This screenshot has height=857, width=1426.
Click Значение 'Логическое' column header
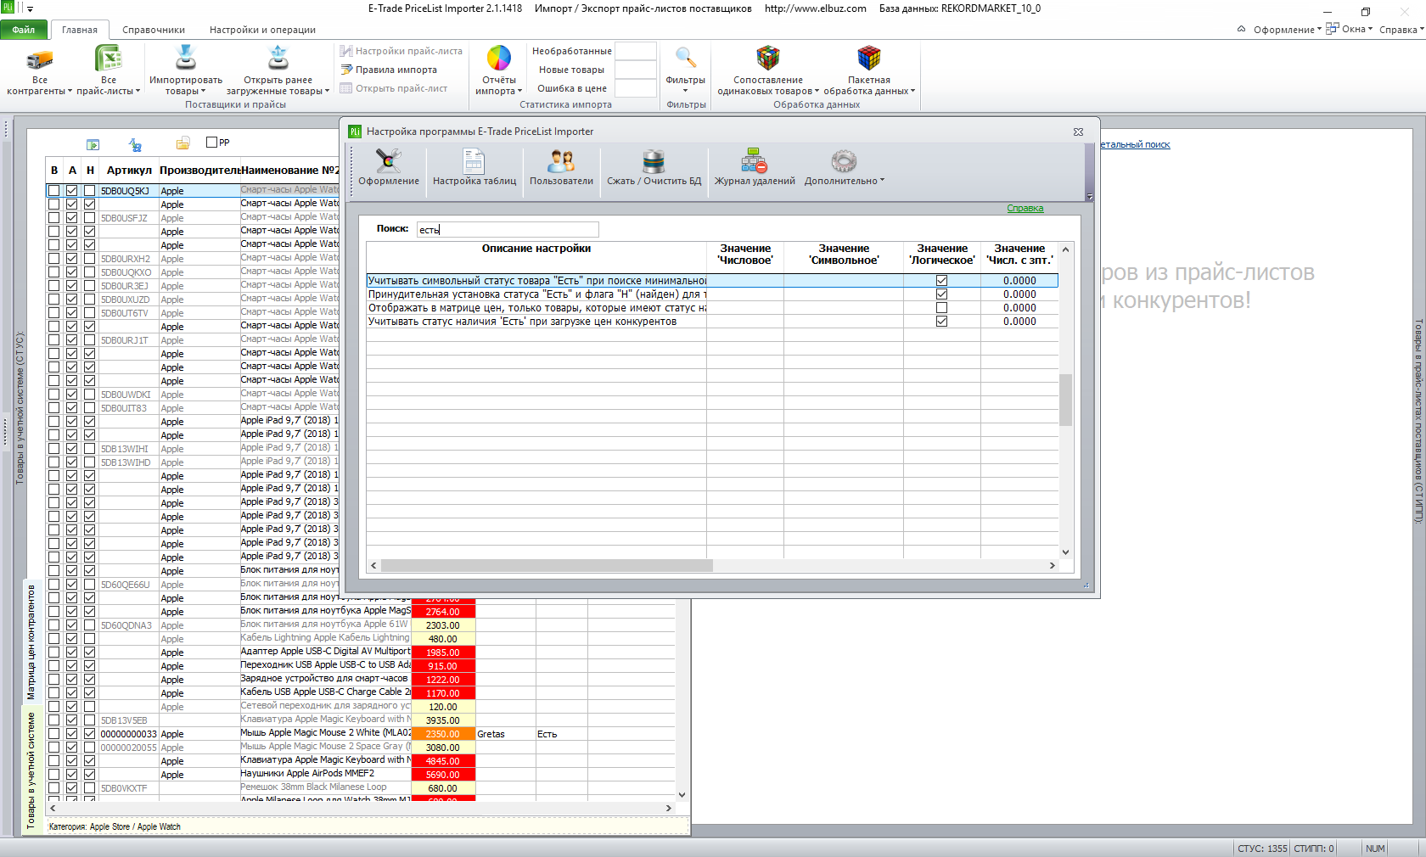[941, 255]
